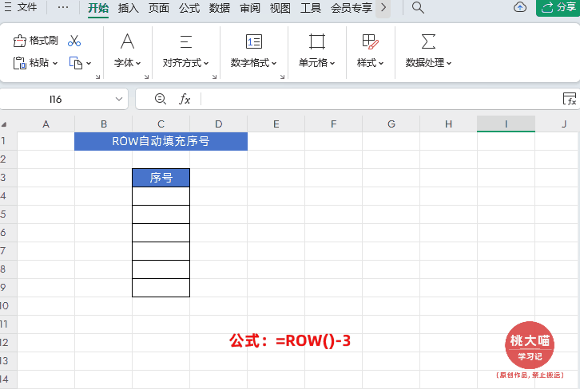Image resolution: width=580 pixels, height=389 pixels.
Task: Open the three-dots more options menu
Action: point(63,7)
